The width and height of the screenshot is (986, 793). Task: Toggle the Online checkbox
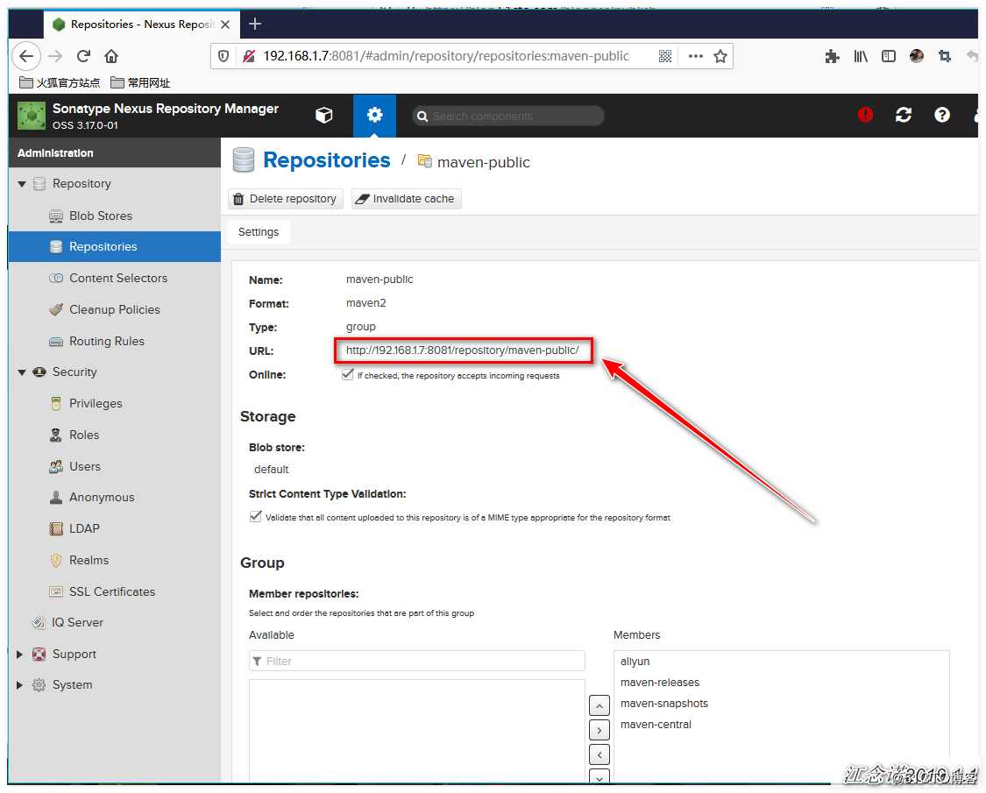pyautogui.click(x=347, y=374)
